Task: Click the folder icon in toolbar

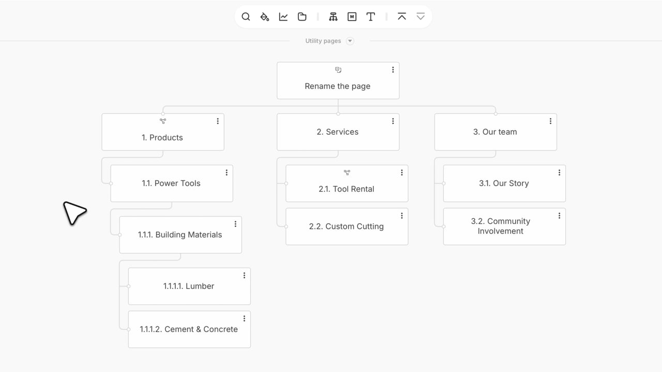Action: click(x=302, y=17)
